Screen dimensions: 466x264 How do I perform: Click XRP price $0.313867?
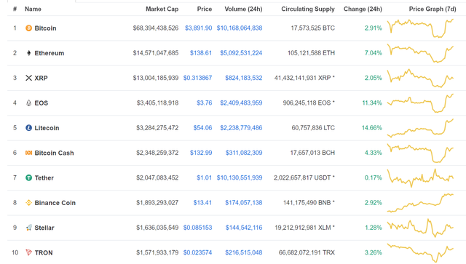(x=197, y=78)
